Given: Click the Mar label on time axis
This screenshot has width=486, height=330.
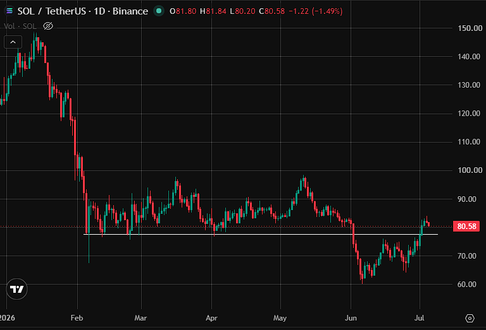Looking at the screenshot, I should [140, 318].
